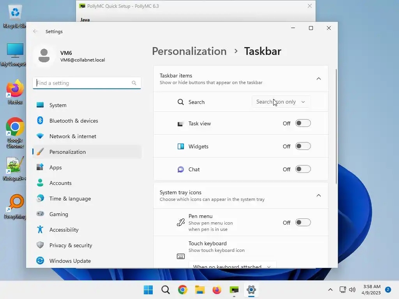Open Windows Update settings
This screenshot has height=299, width=399.
tap(87, 261)
